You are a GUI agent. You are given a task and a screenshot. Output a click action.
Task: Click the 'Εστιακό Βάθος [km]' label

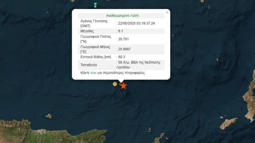pos(96,57)
